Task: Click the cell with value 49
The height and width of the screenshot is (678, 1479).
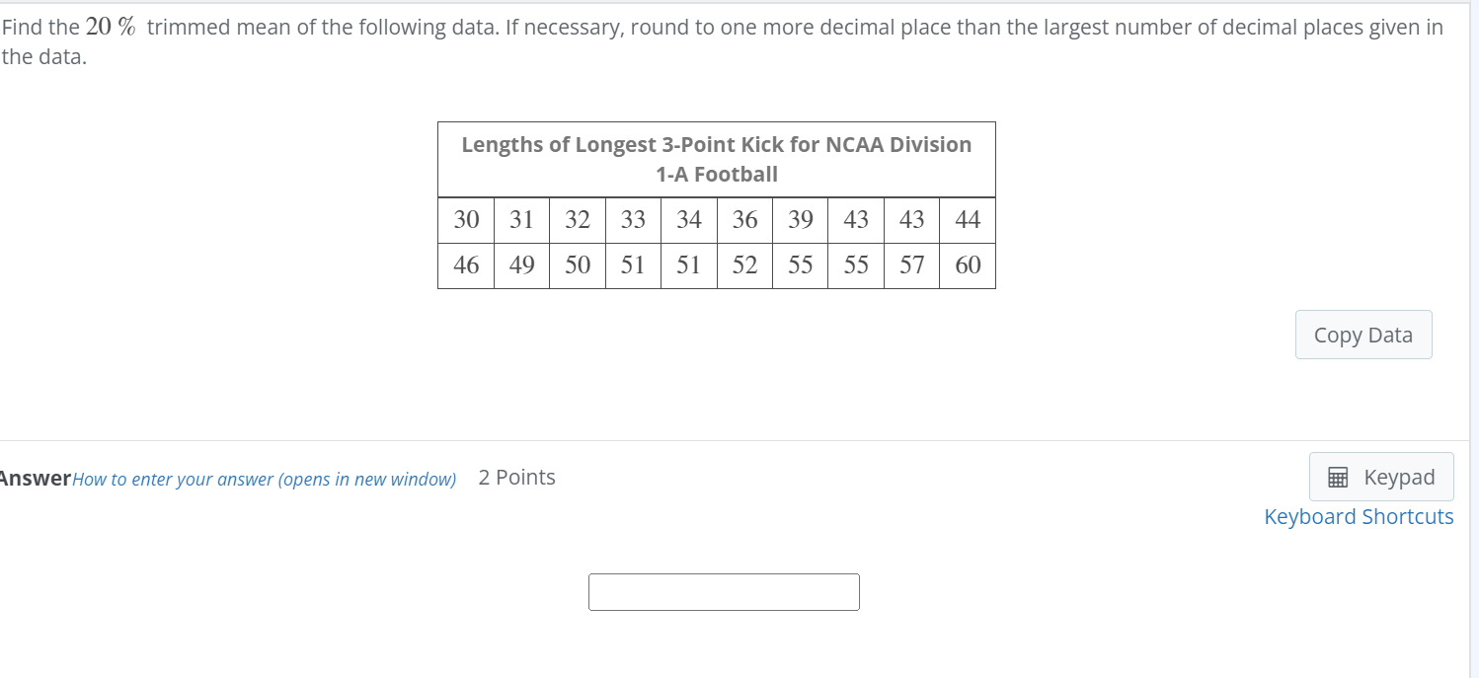Action: pyautogui.click(x=521, y=265)
